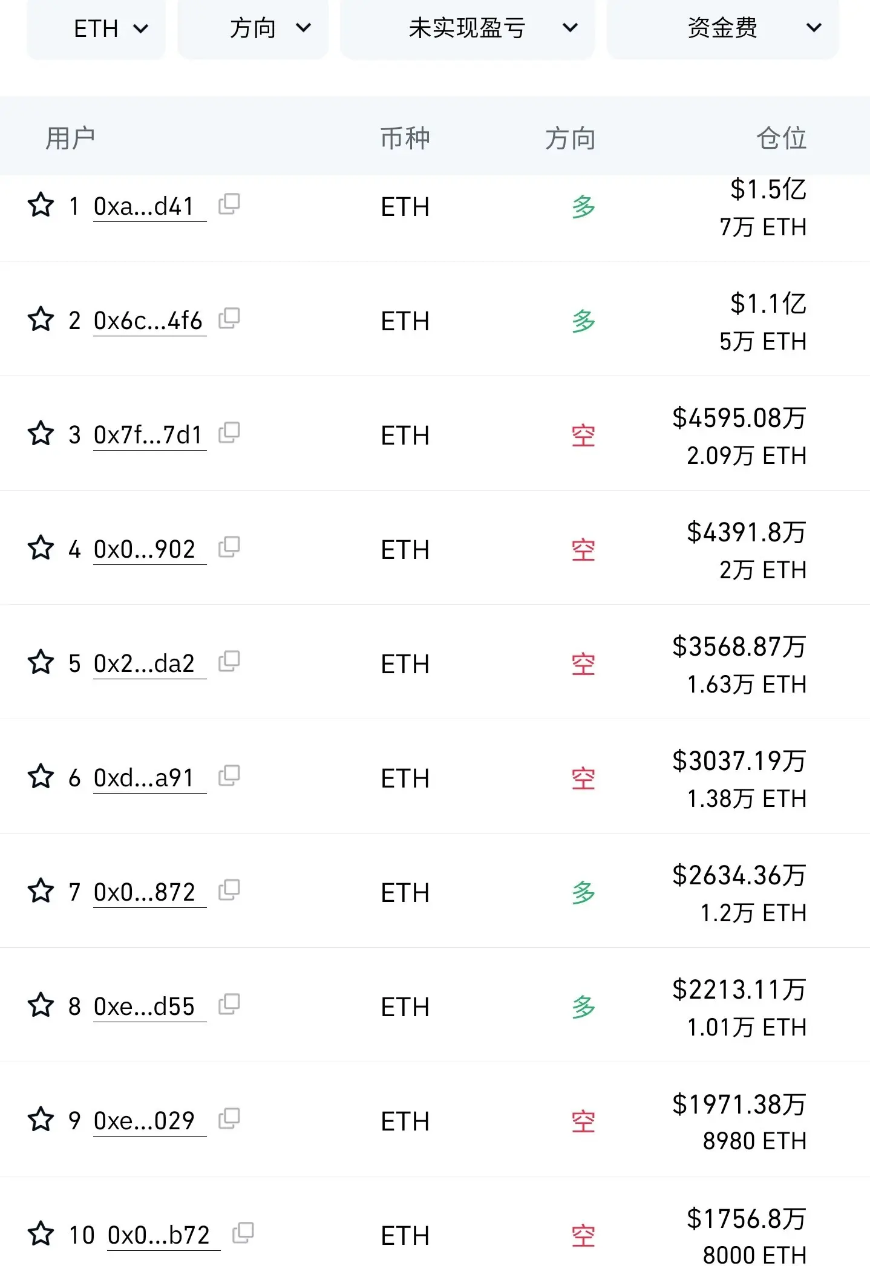The image size is (870, 1266).
Task: Click the 用户 column header
Action: point(70,138)
